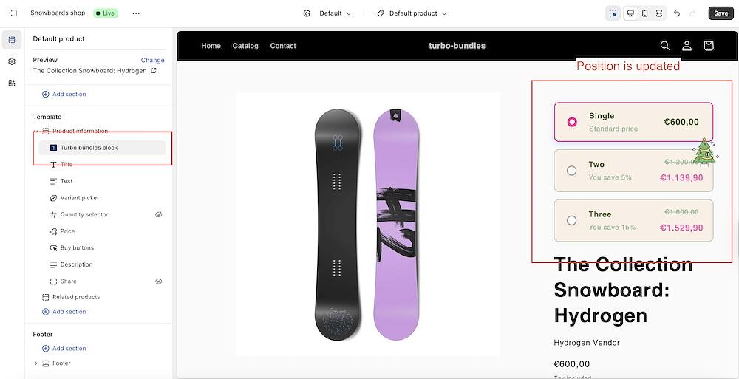Open the cart icon in header
Screen dimensions: 739x379
pos(708,46)
